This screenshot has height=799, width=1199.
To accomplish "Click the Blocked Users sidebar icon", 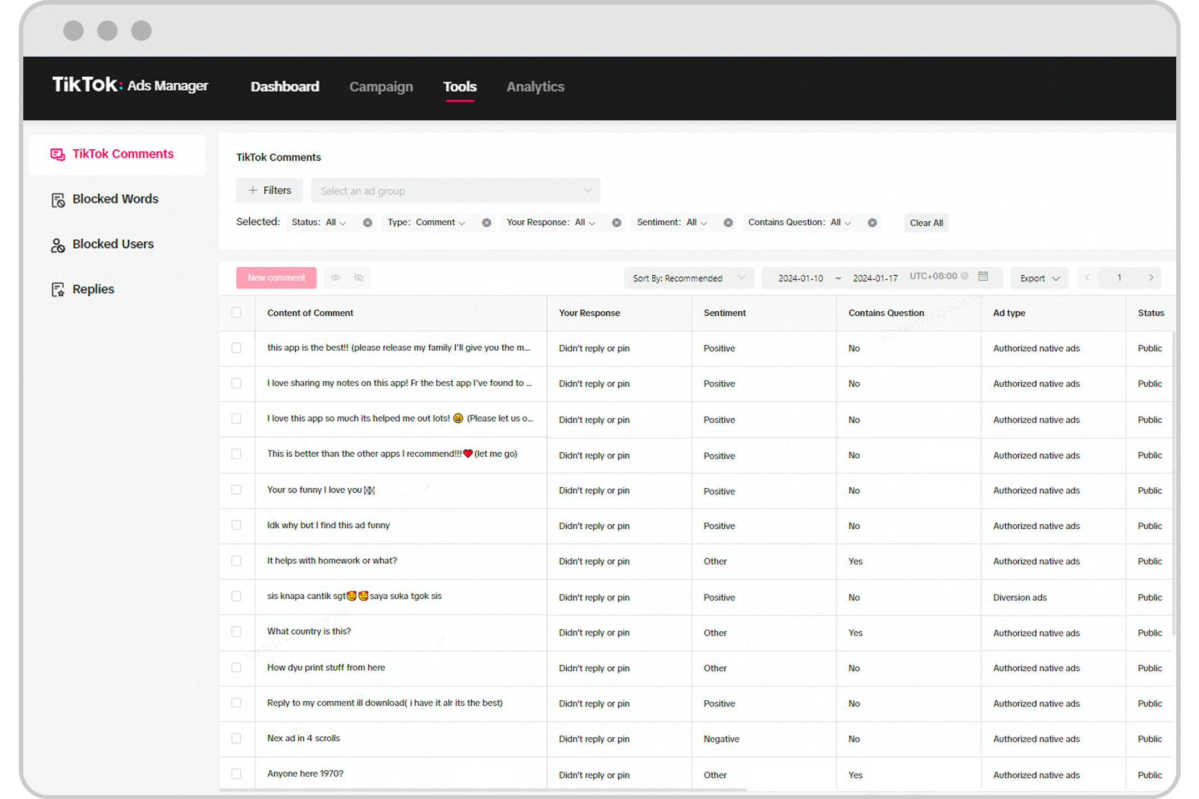I will [x=58, y=245].
